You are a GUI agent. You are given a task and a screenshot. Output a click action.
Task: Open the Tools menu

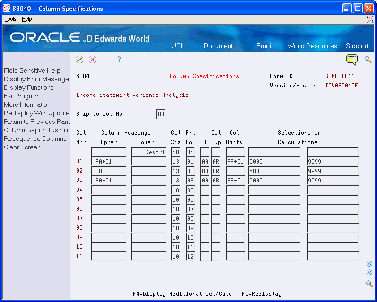coord(10,19)
